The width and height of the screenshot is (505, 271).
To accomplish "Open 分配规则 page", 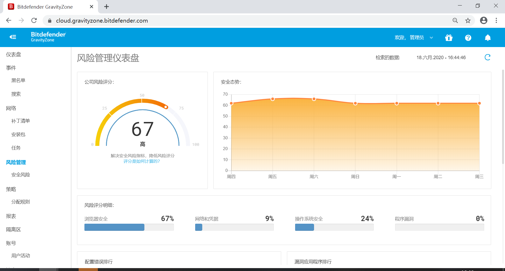I will click(21, 202).
